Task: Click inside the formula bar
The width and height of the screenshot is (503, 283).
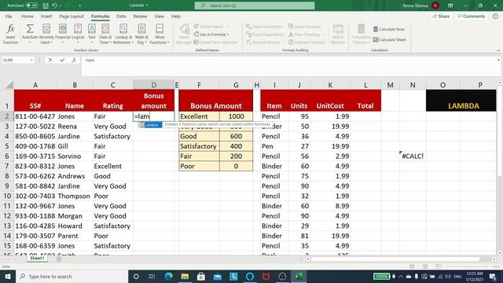Action: point(288,66)
